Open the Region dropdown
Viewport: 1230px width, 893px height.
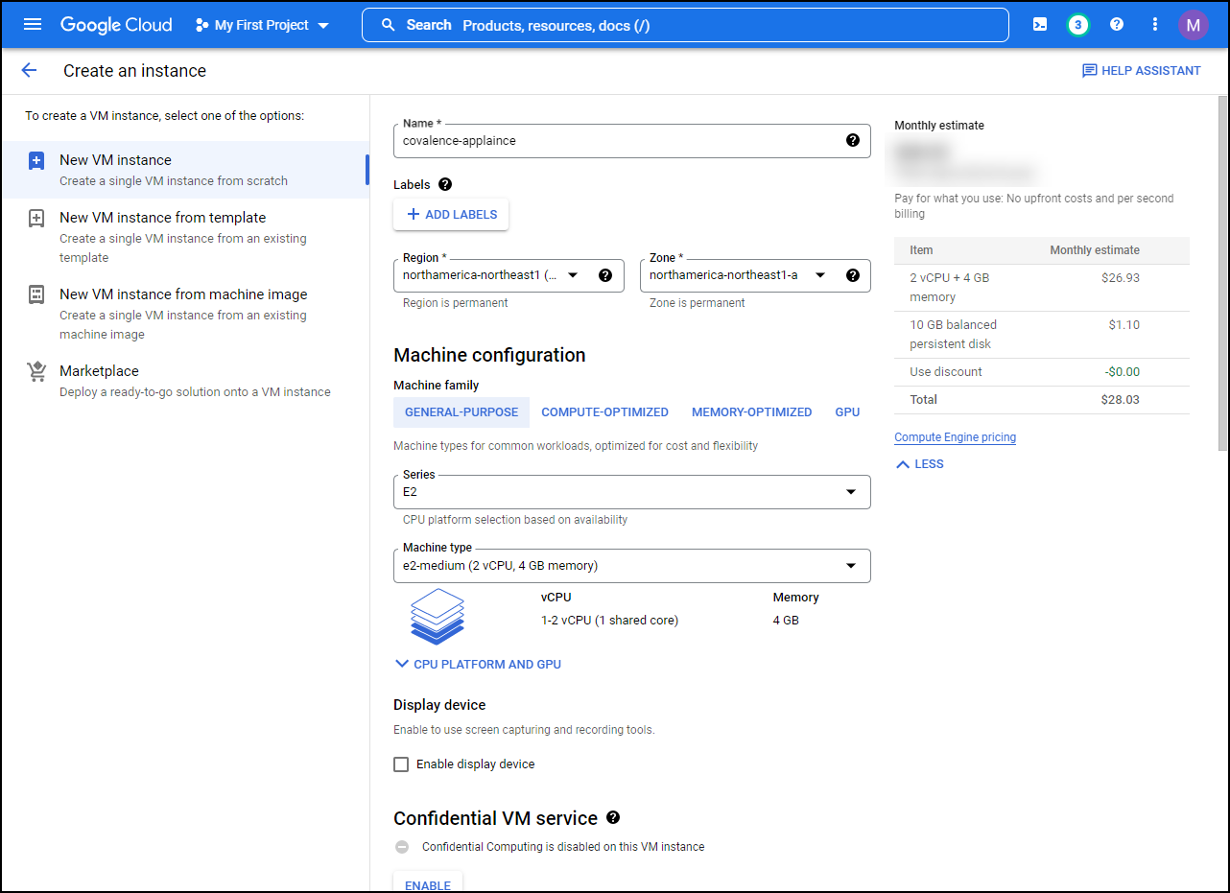pyautogui.click(x=509, y=275)
